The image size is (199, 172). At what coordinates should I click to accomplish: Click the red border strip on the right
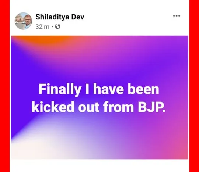pos(194,86)
